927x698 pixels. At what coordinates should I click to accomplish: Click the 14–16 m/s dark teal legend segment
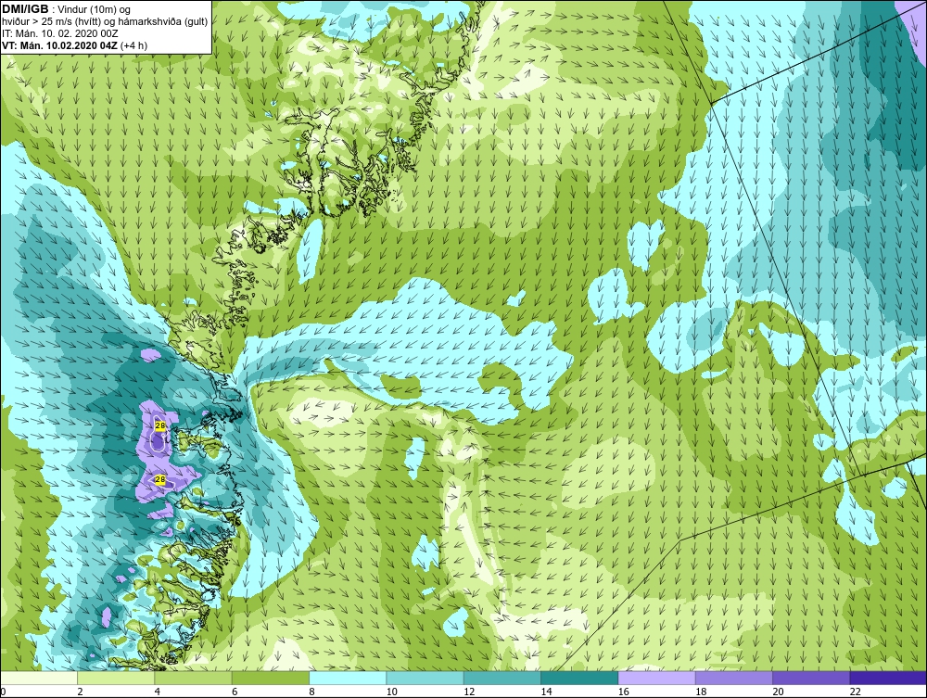coord(579,679)
